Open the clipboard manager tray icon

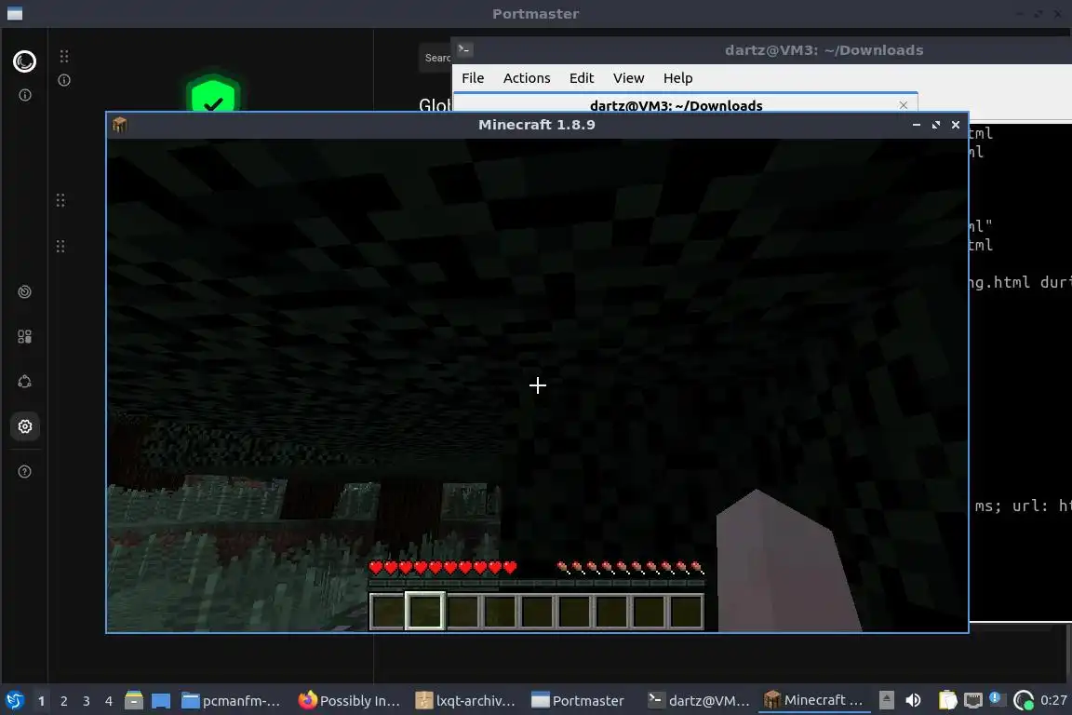click(947, 701)
